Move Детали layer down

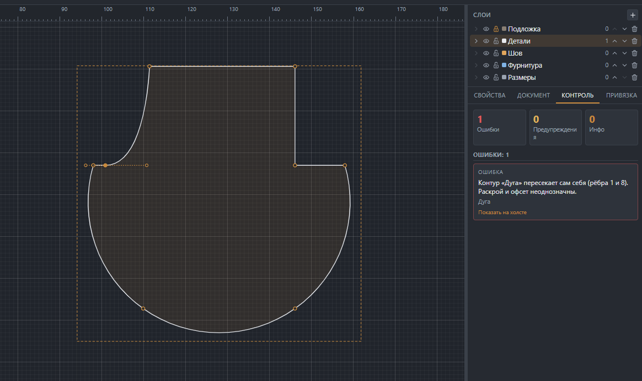point(624,41)
